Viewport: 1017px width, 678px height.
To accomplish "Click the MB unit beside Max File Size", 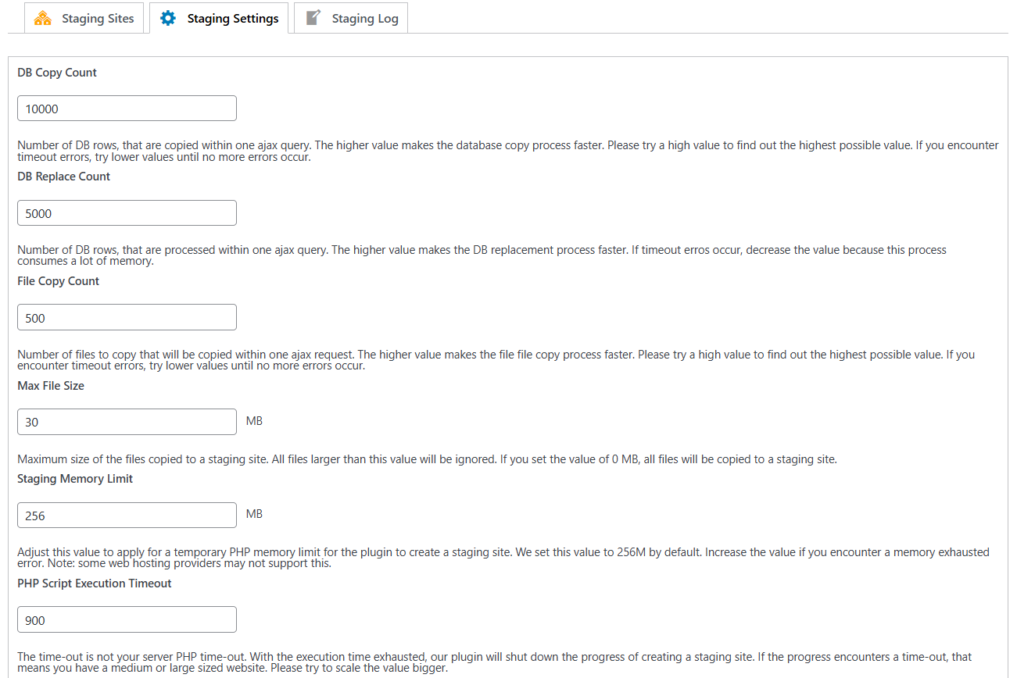I will tap(254, 421).
